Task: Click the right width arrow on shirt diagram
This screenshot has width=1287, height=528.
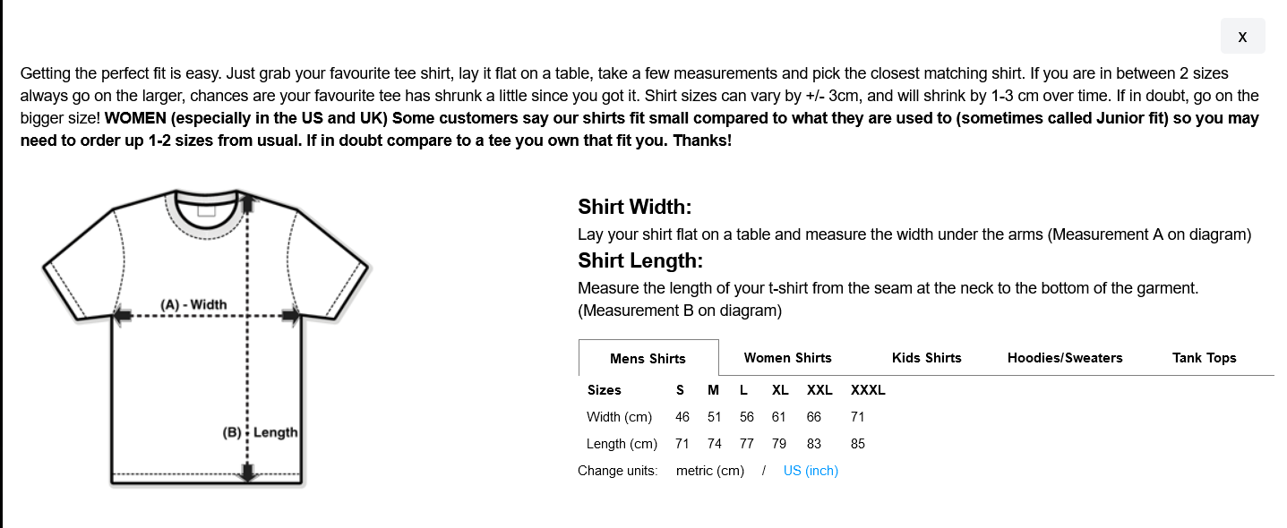Action: coord(291,315)
